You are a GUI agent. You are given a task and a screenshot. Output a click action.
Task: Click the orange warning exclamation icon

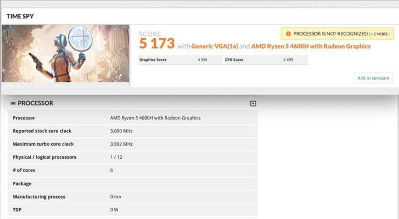[x=288, y=34]
